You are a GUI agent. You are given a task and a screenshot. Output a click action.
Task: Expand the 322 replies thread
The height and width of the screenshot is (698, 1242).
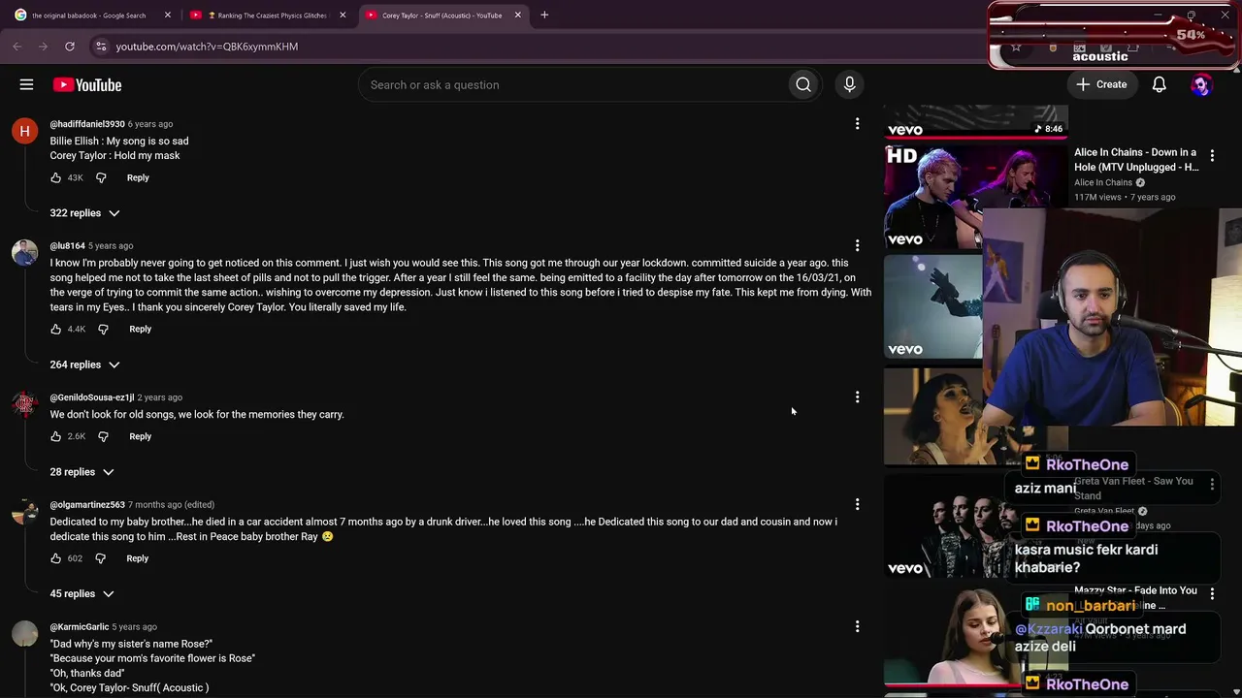[85, 213]
